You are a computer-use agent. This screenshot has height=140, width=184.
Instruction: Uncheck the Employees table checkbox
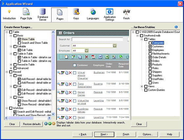150,50
